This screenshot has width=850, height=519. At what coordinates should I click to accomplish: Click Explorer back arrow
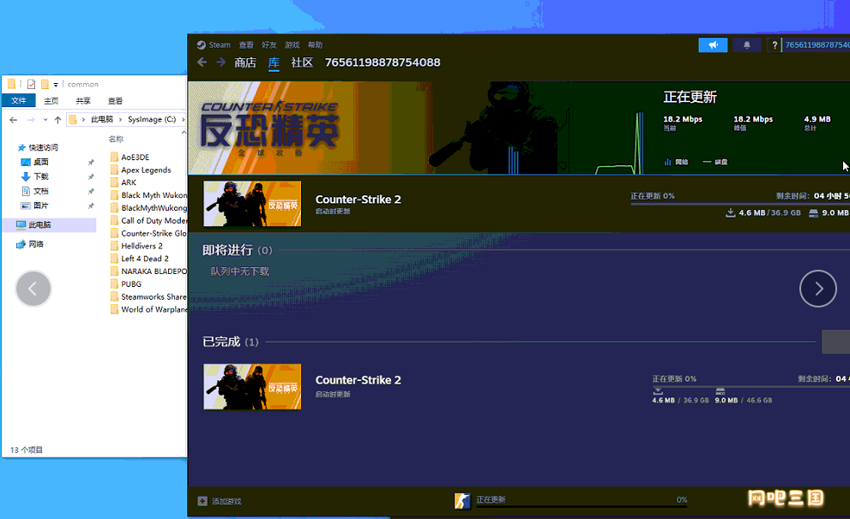pyautogui.click(x=14, y=120)
